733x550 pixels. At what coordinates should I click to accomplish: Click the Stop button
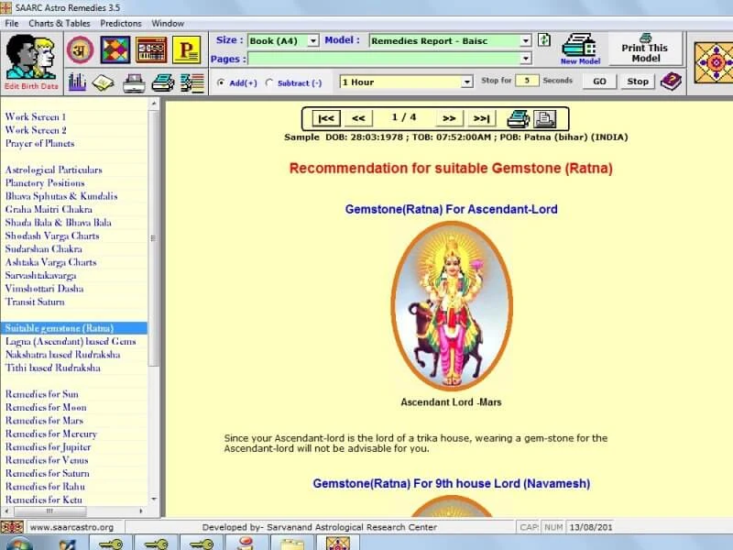pyautogui.click(x=638, y=82)
